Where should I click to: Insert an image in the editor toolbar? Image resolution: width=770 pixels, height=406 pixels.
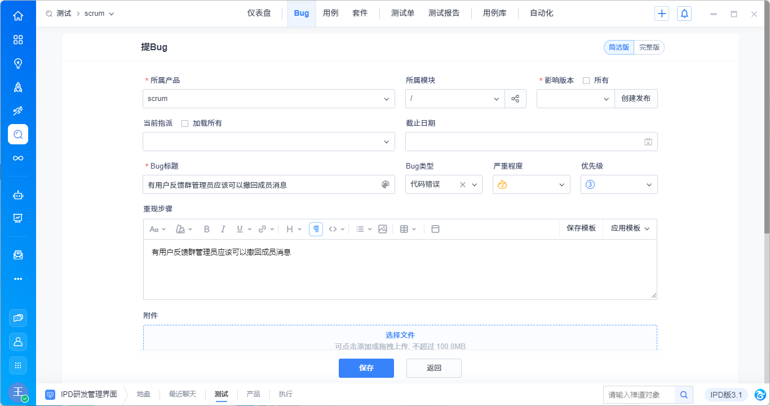[x=383, y=229]
